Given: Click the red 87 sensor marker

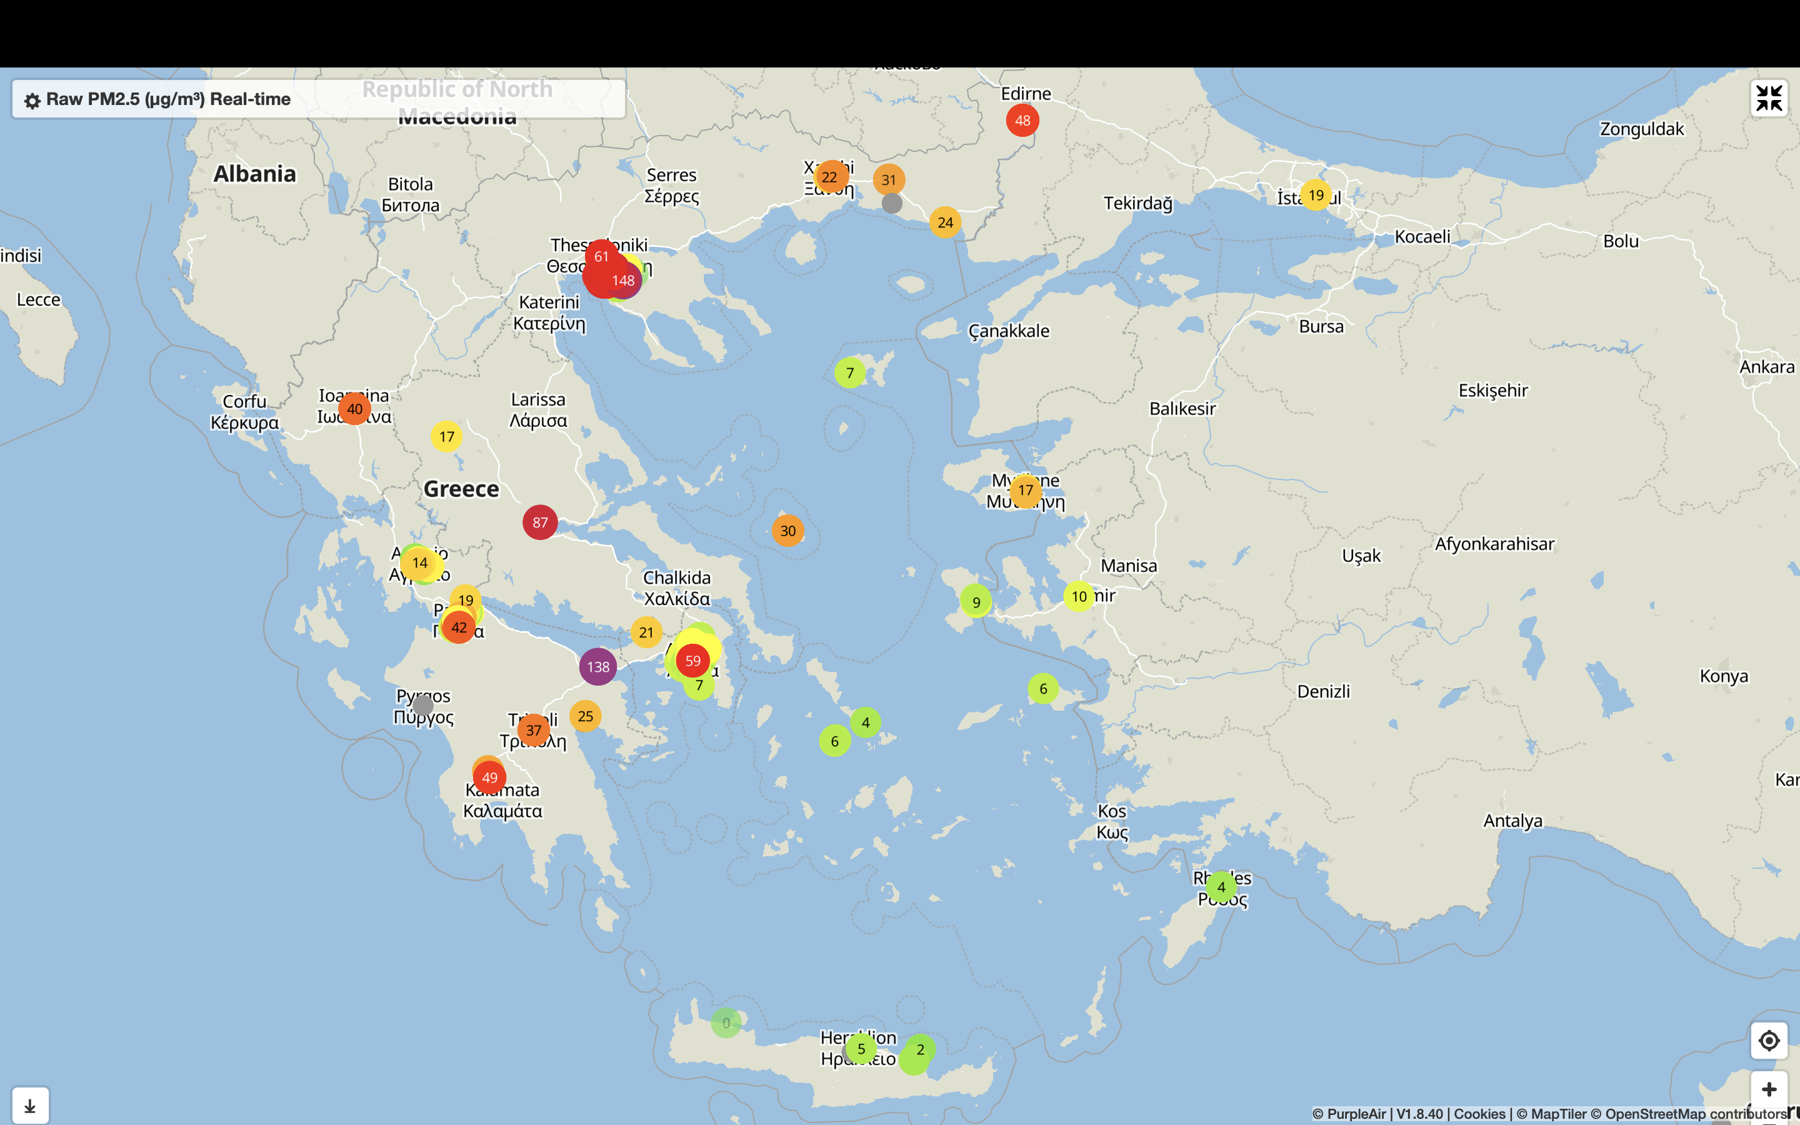Looking at the screenshot, I should (x=540, y=522).
